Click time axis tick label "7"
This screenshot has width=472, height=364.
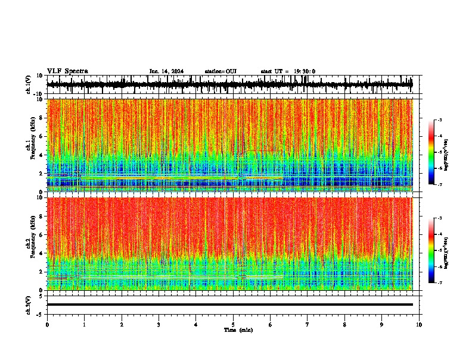308,325
